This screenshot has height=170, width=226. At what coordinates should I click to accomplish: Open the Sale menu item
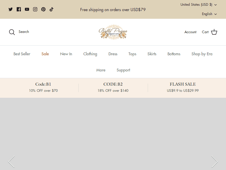(45, 54)
